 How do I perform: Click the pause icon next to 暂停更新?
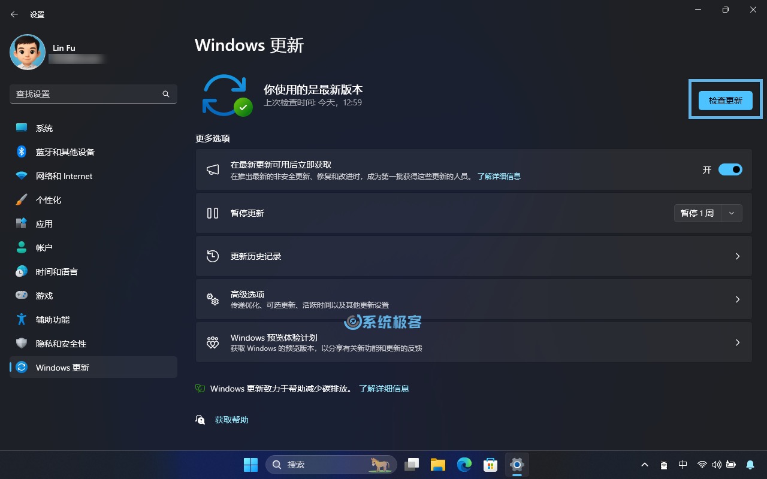213,213
